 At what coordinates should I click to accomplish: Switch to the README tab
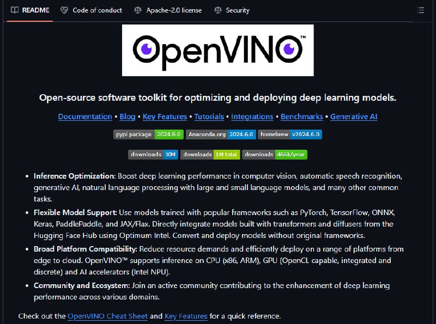click(x=30, y=10)
